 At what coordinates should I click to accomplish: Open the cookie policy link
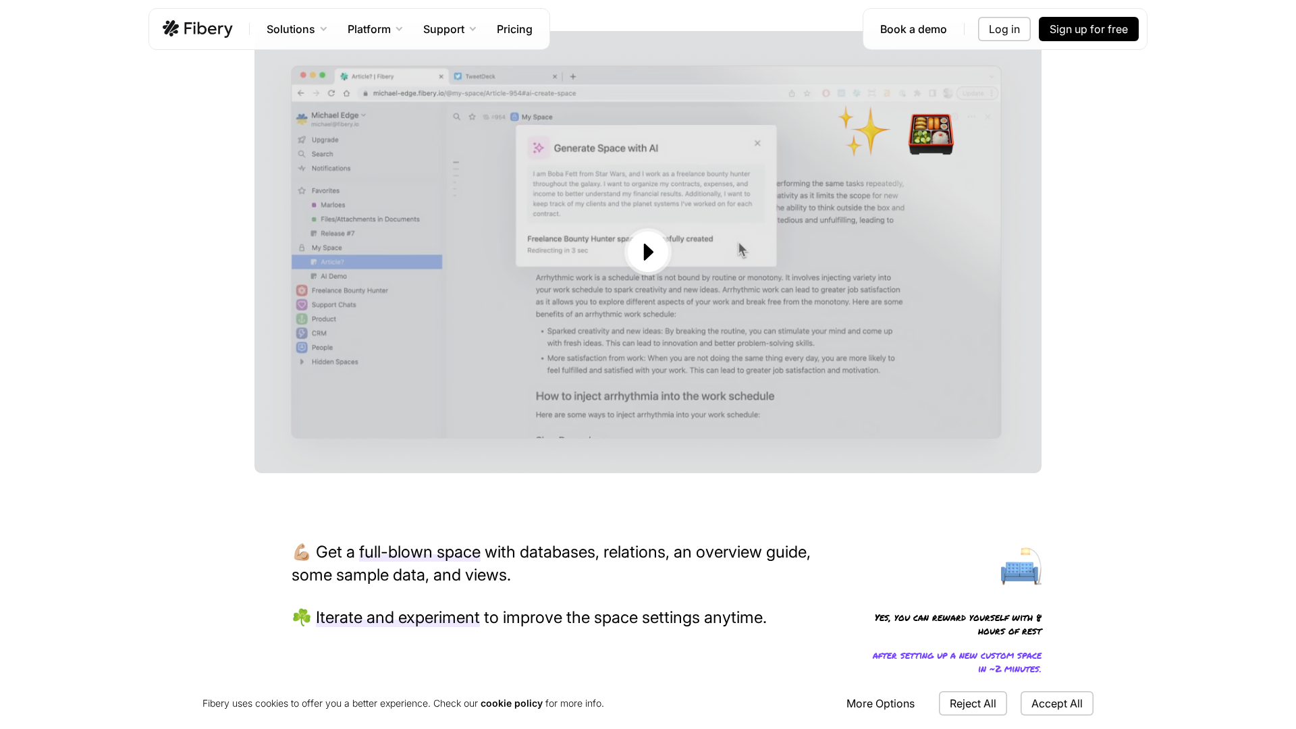(511, 703)
